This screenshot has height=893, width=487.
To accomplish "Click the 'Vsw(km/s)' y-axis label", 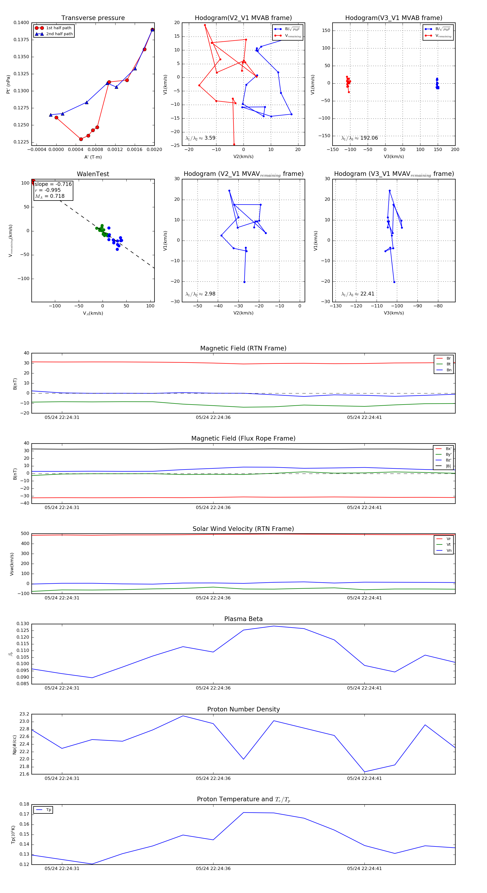I will pos(12,564).
